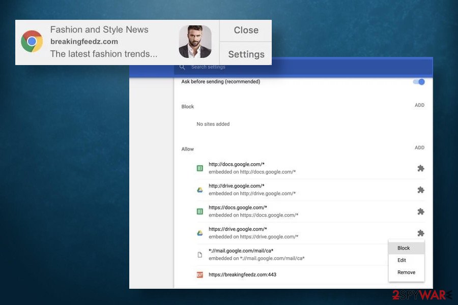Screen dimensions: 458x305
Task: Select the https://docs.google.com/* entry
Action: (310, 211)
